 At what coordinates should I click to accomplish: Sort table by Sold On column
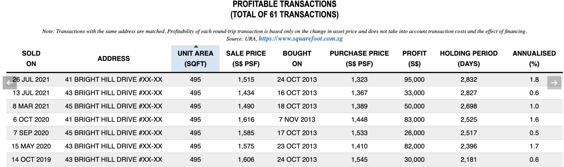pyautogui.click(x=31, y=59)
